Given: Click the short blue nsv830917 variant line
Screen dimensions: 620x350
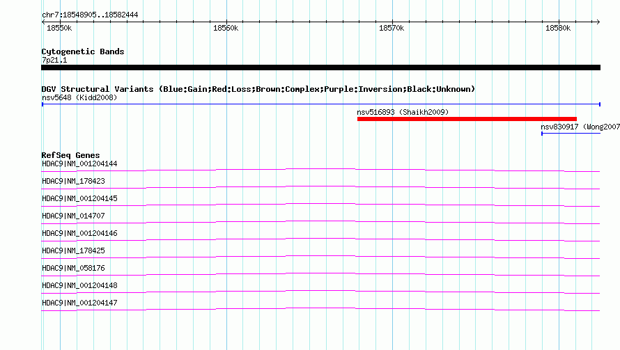Looking at the screenshot, I should pos(571,134).
